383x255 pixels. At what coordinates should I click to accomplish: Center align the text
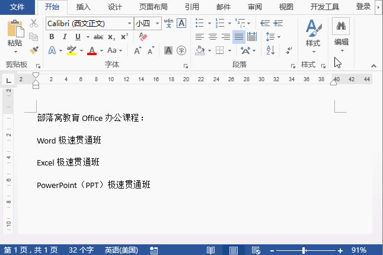tap(212, 37)
